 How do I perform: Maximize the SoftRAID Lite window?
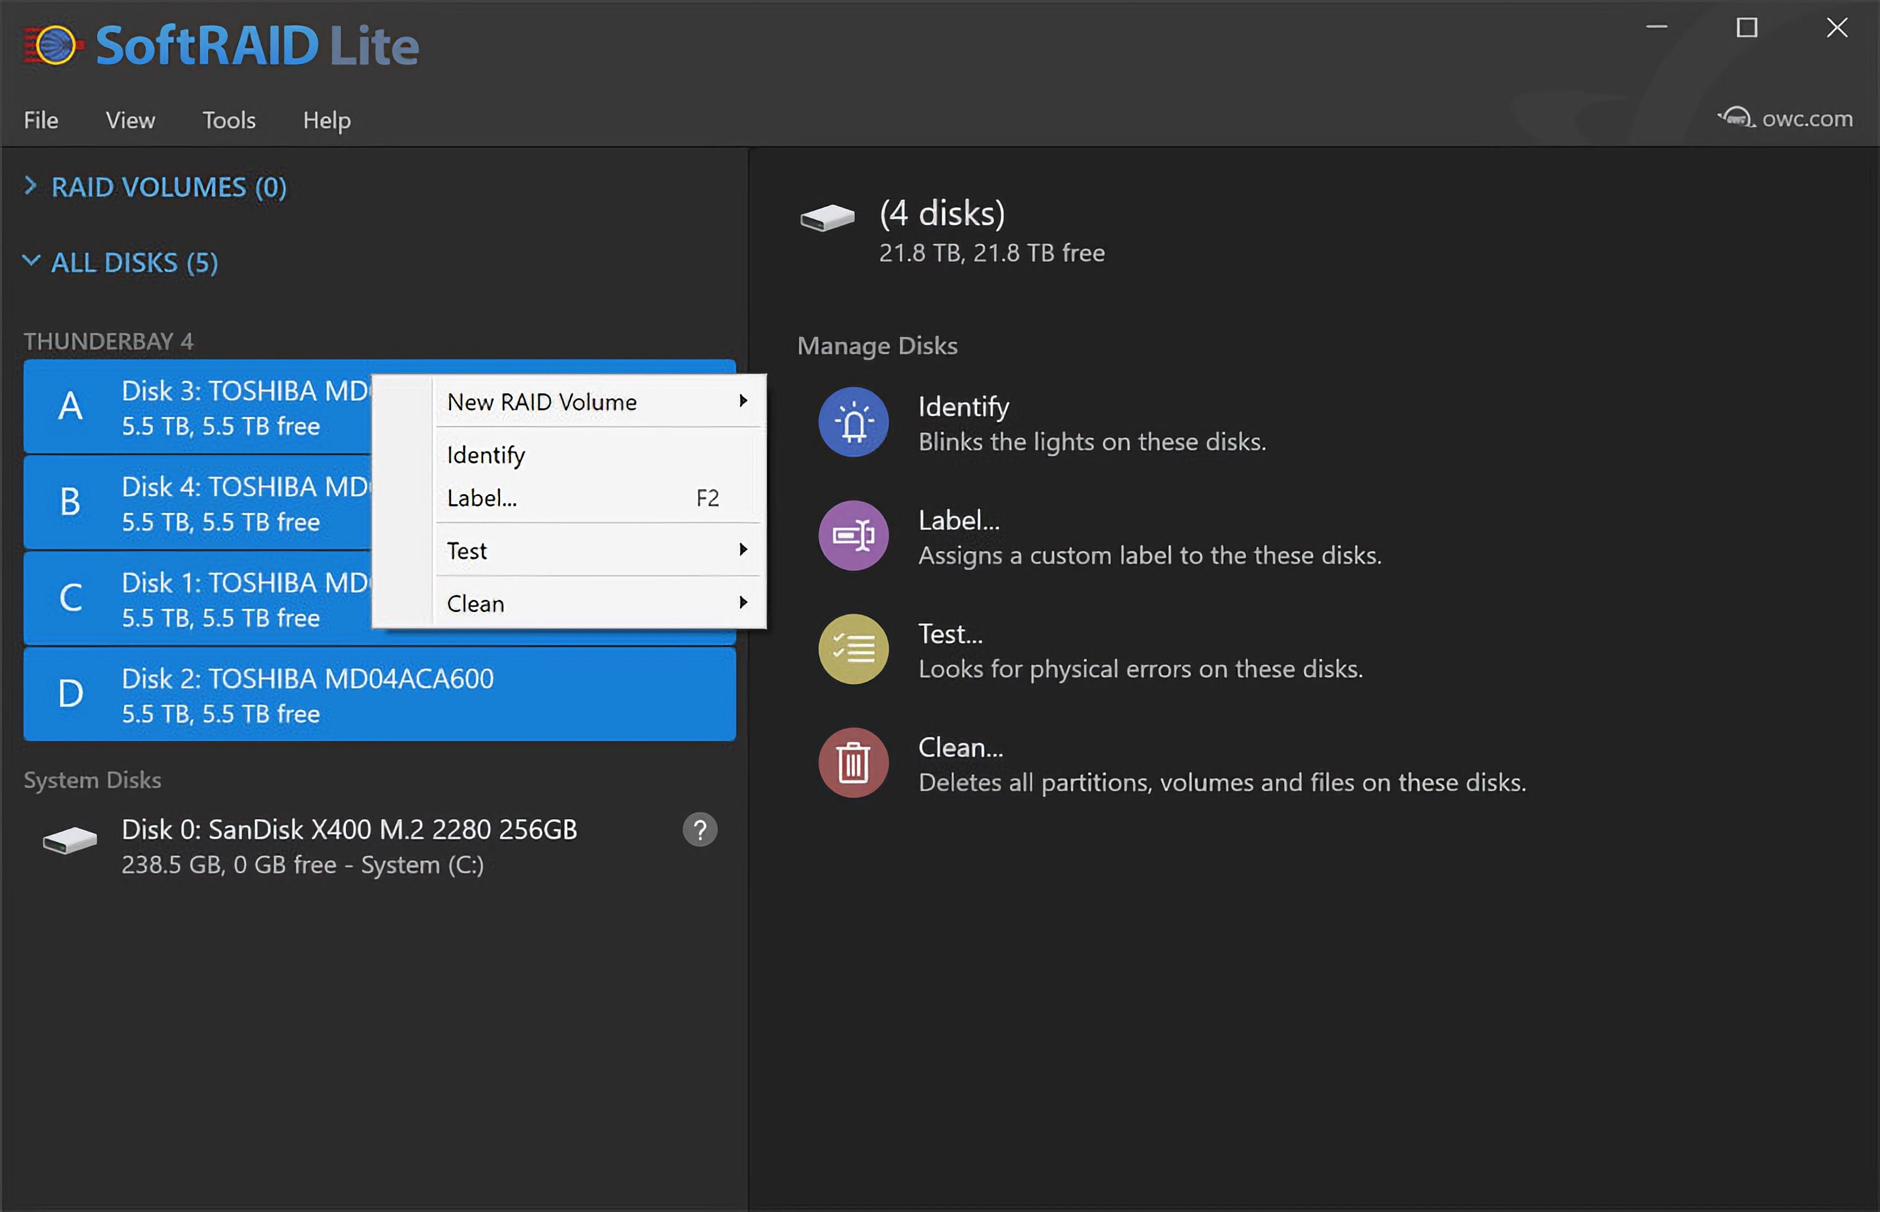[x=1747, y=28]
